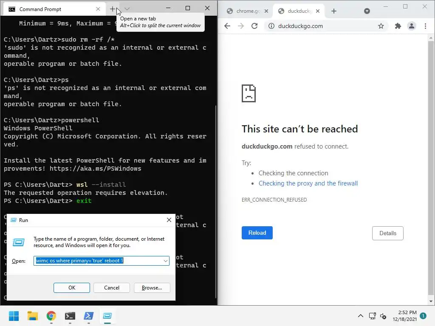Click Chrome page scrollbar up arrow

(431, 37)
